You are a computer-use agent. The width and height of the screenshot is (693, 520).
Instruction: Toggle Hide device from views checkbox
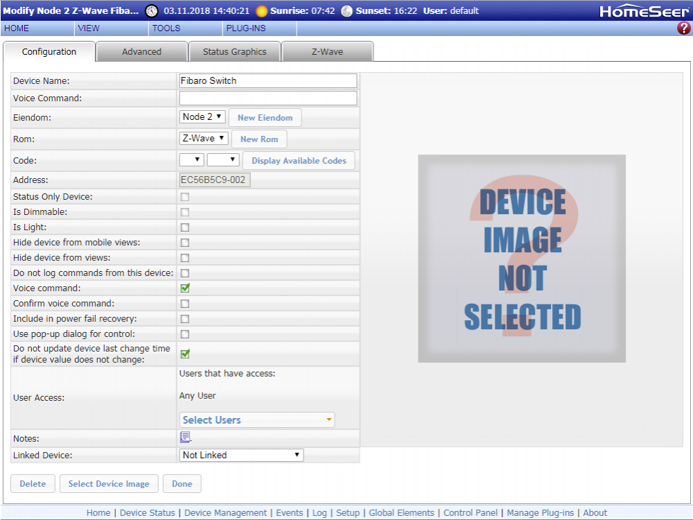[185, 258]
